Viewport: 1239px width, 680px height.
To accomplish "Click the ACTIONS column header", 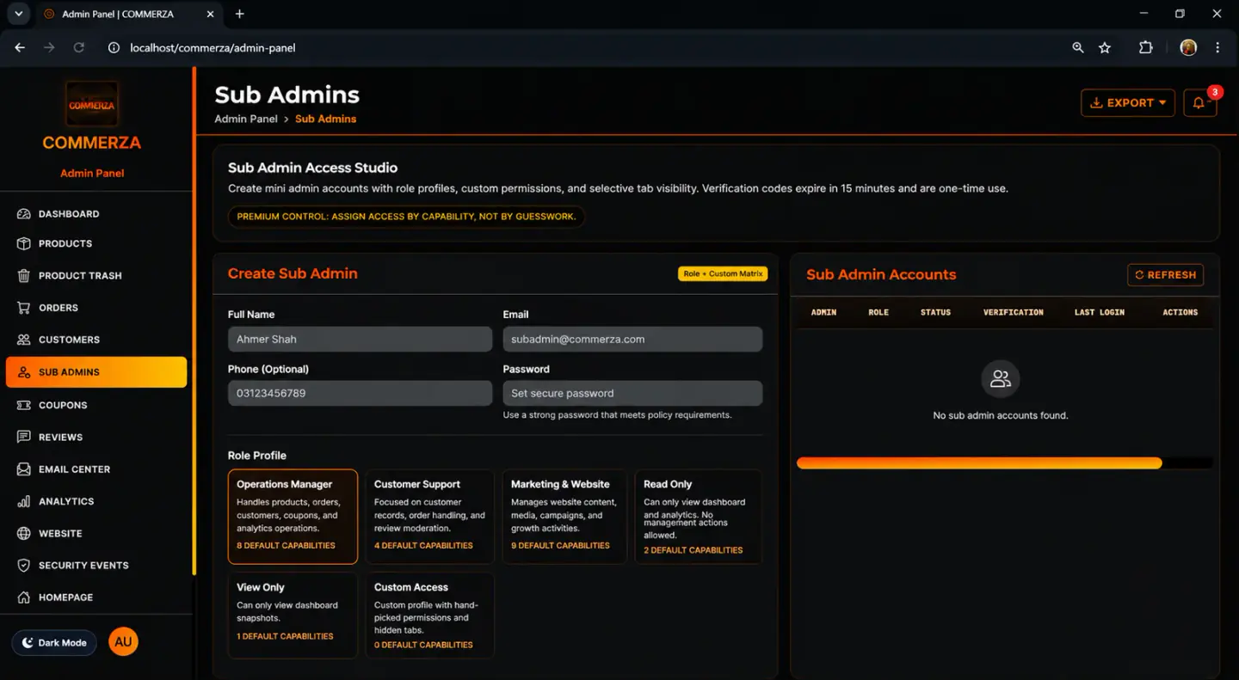I will pos(1180,313).
